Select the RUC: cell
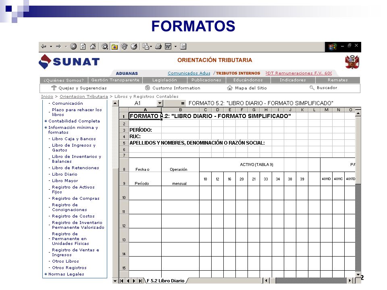The width and height of the screenshot is (387, 290). 145,137
